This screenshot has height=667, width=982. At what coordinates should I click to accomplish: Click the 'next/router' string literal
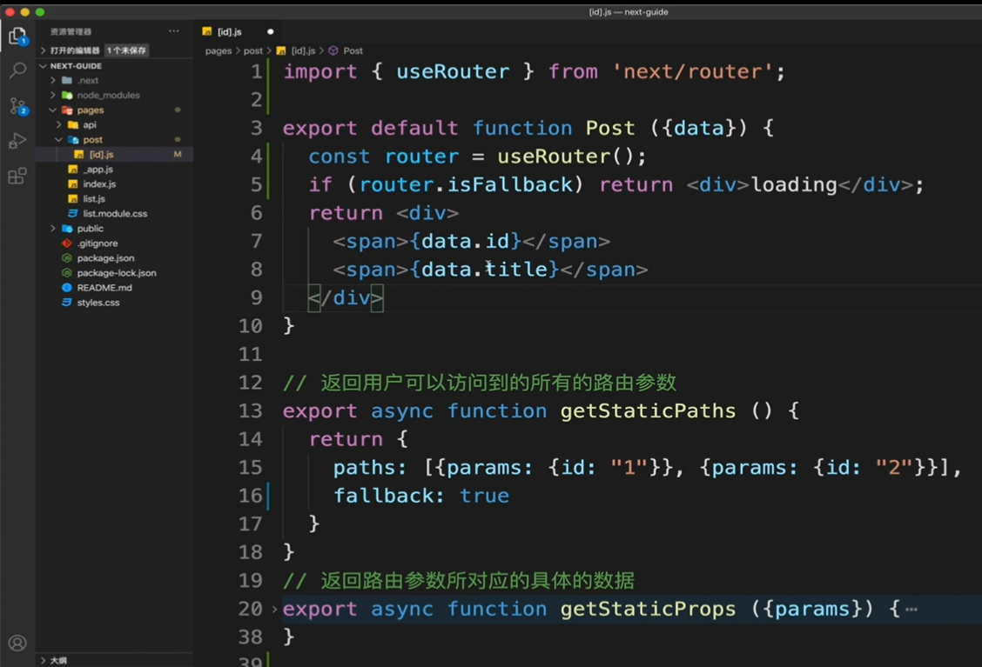[693, 71]
